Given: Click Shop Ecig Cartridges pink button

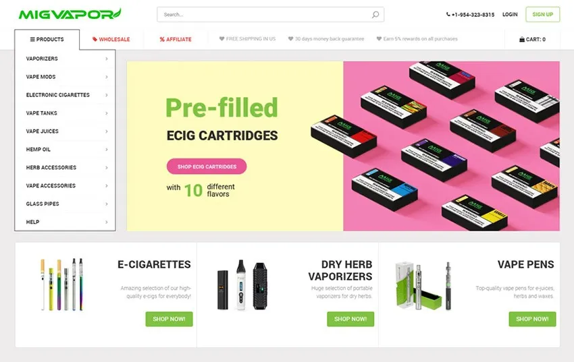Looking at the screenshot, I should 207,167.
